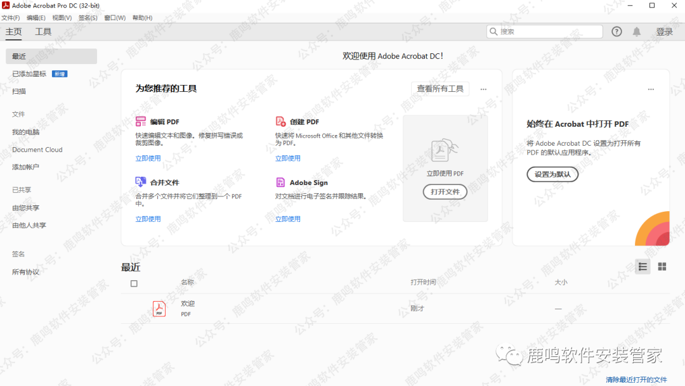
Task: Click the Edit PDF tool icon
Action: tap(141, 122)
